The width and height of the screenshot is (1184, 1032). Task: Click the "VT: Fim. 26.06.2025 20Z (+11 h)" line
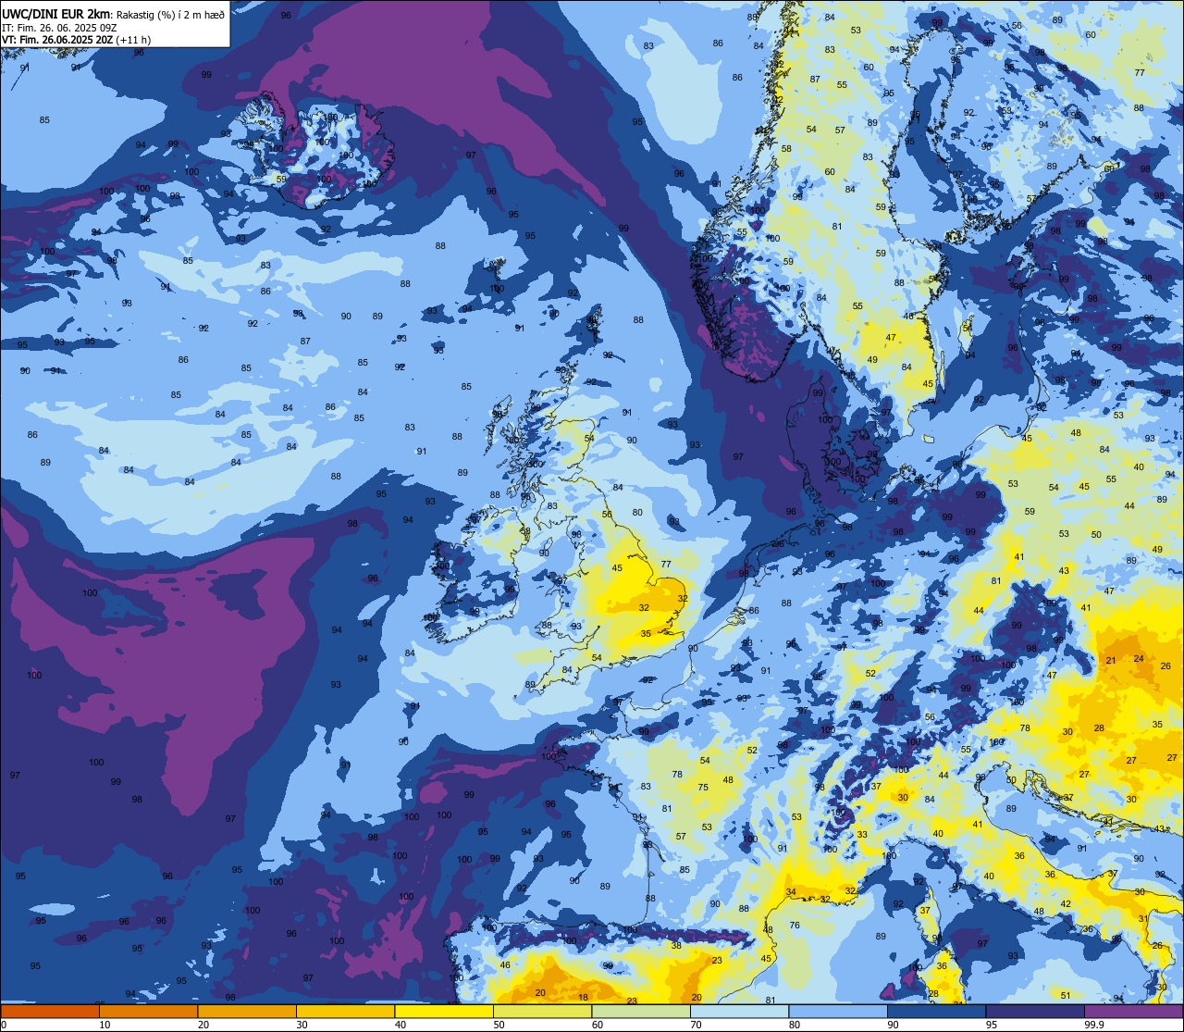tap(76, 40)
